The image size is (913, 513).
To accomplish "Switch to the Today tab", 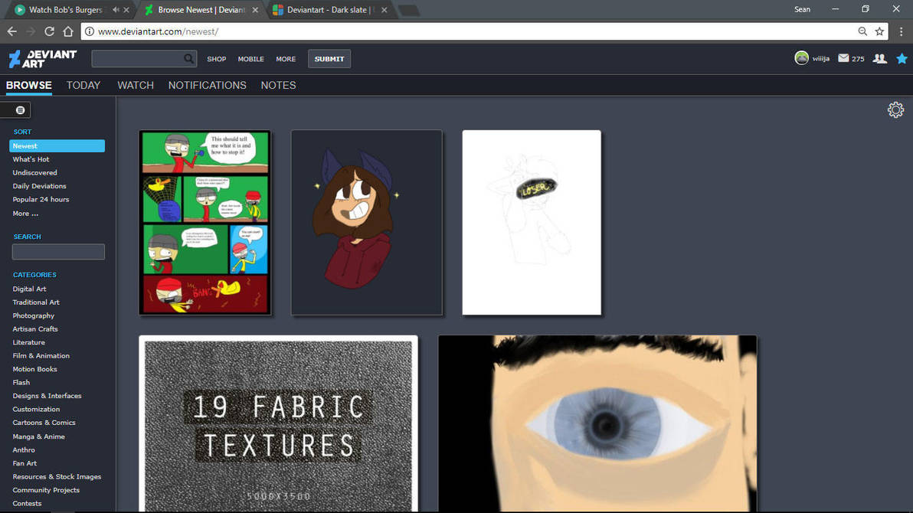I will click(83, 85).
